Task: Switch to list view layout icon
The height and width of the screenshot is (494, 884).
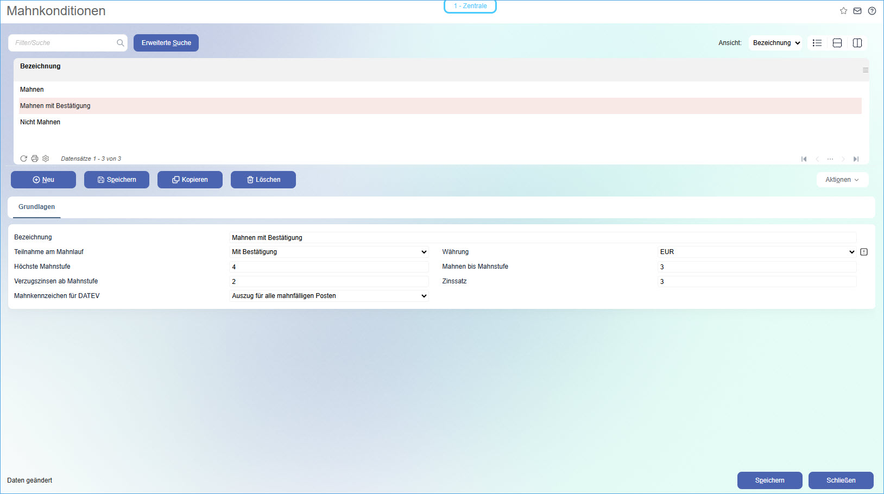Action: tap(817, 43)
